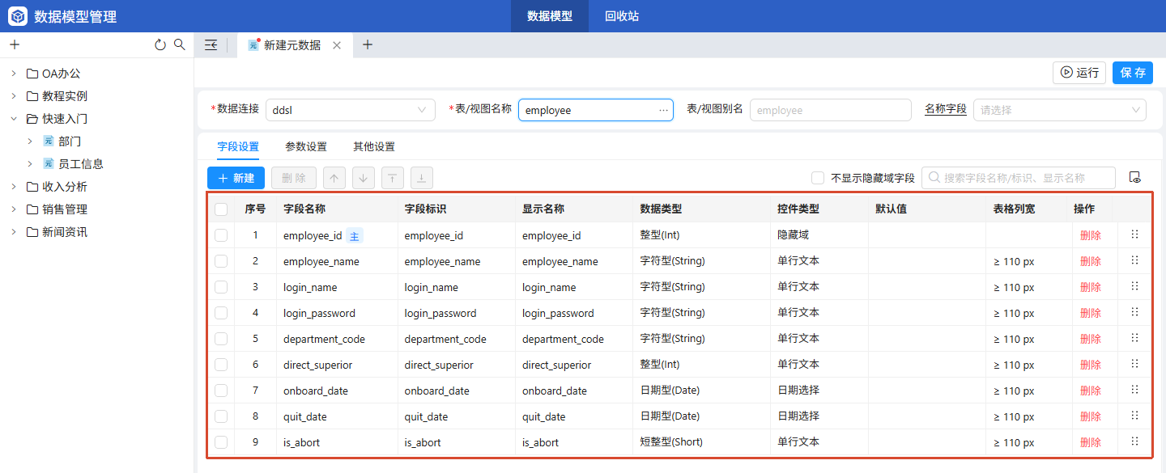Click drag handle of employee_id row

pos(1134,234)
